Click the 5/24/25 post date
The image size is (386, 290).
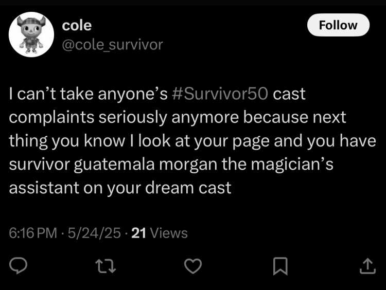coord(94,233)
